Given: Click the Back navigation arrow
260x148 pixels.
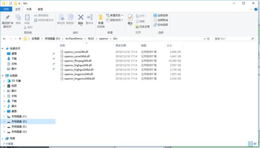Looking at the screenshot, I should (x=4, y=39).
